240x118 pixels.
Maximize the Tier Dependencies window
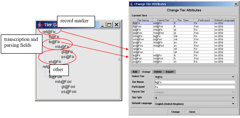(109, 25)
